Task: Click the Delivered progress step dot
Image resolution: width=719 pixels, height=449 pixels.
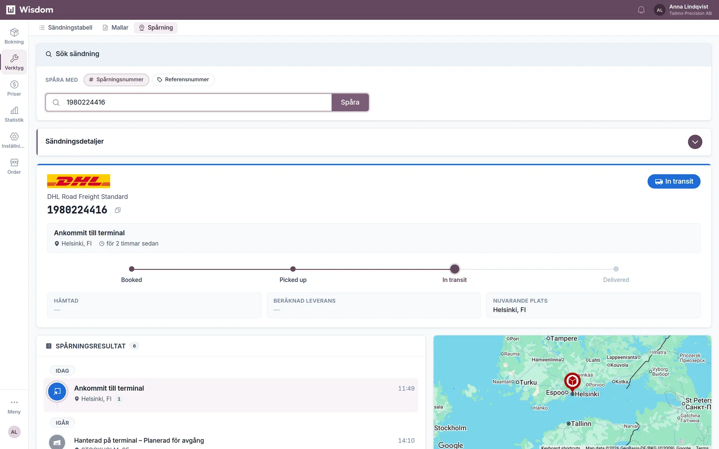Action: pos(616,269)
